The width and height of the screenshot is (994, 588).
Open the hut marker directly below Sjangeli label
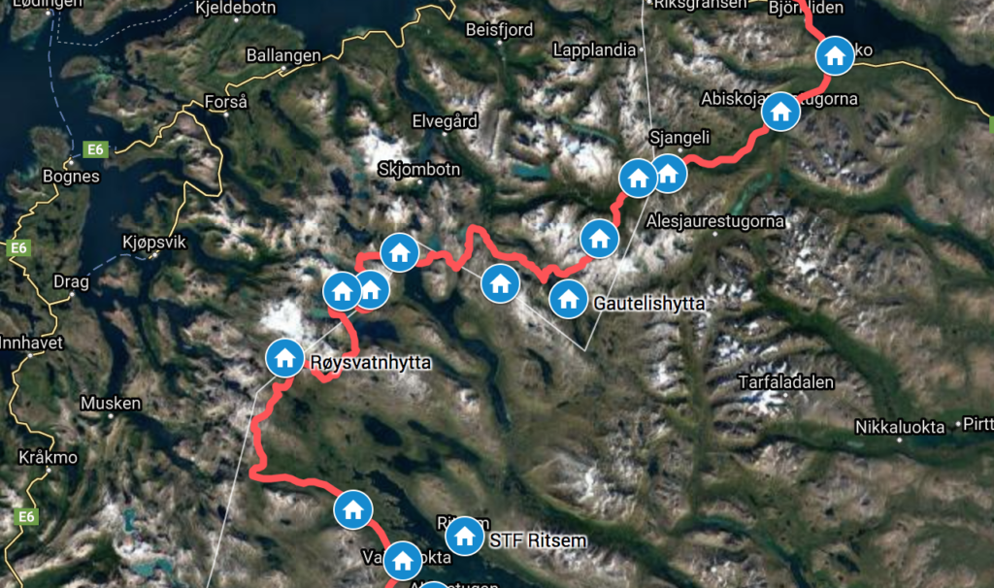point(668,173)
